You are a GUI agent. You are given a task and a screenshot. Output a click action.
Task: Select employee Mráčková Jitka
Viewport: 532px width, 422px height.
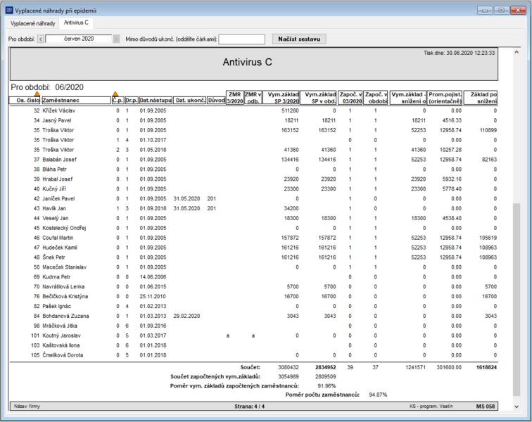pos(60,326)
